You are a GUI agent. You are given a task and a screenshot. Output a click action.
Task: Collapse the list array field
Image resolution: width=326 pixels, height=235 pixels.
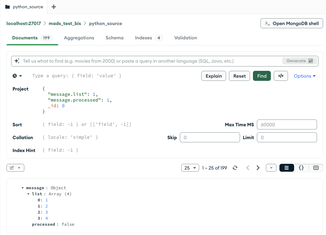(29, 194)
